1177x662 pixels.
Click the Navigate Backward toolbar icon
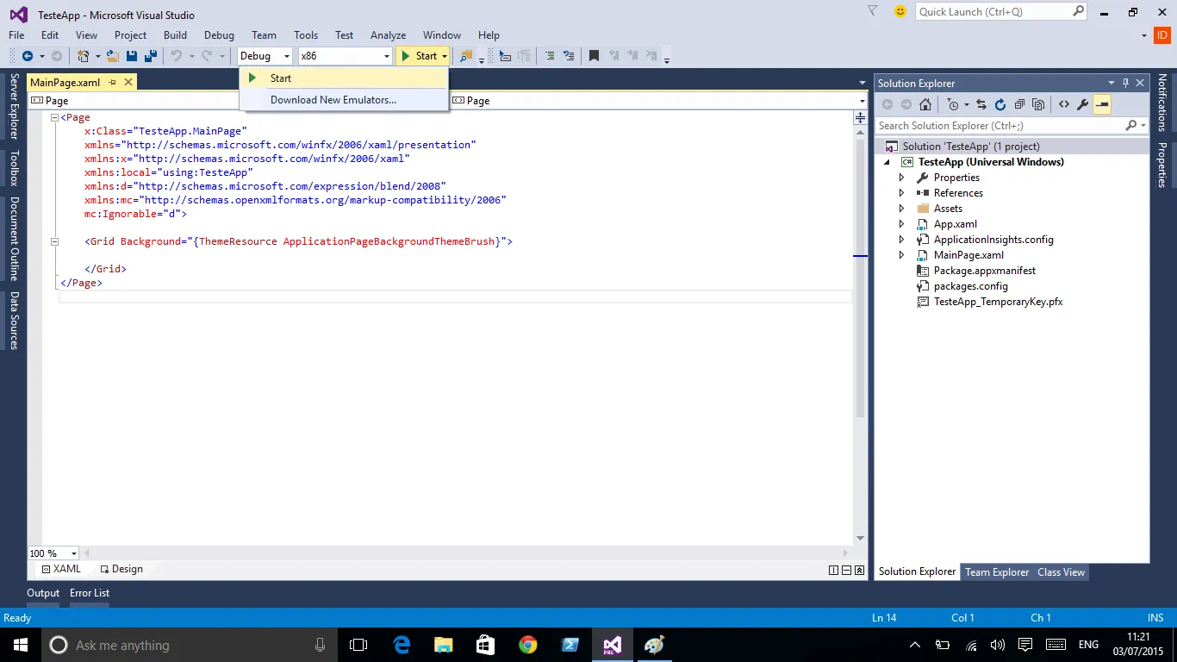28,56
